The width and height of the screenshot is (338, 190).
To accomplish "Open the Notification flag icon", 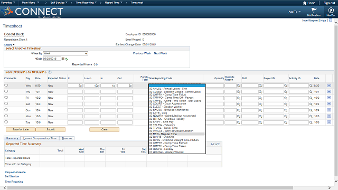I will click(x=314, y=10).
